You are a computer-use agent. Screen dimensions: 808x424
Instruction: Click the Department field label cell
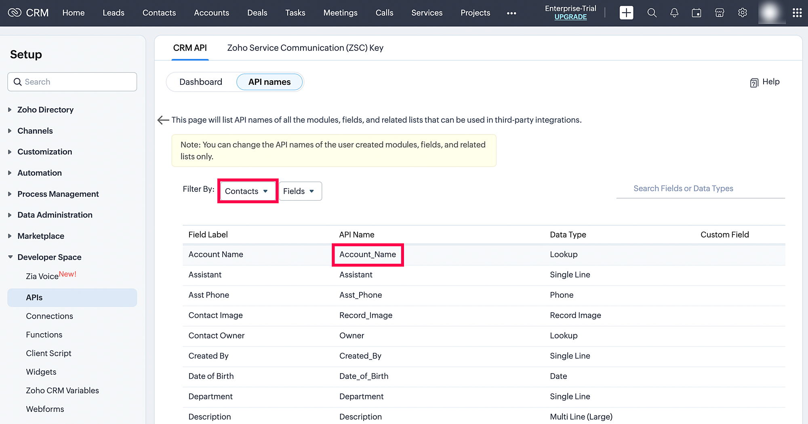[x=210, y=397]
